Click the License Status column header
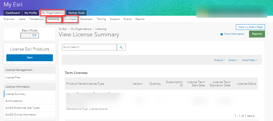Screen dimensions: 273x121 pos(247,84)
